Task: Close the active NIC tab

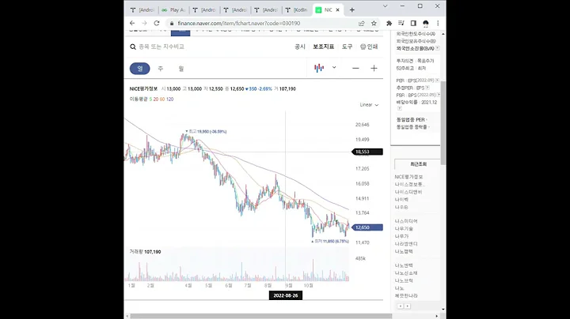Action: (338, 10)
